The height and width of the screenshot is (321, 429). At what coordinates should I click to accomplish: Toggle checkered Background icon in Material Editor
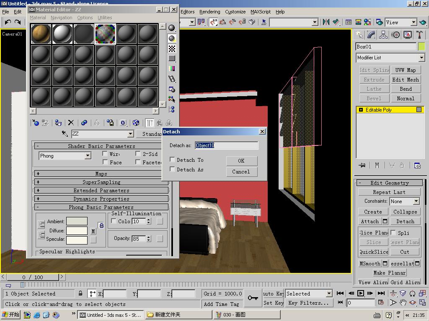coord(171,48)
